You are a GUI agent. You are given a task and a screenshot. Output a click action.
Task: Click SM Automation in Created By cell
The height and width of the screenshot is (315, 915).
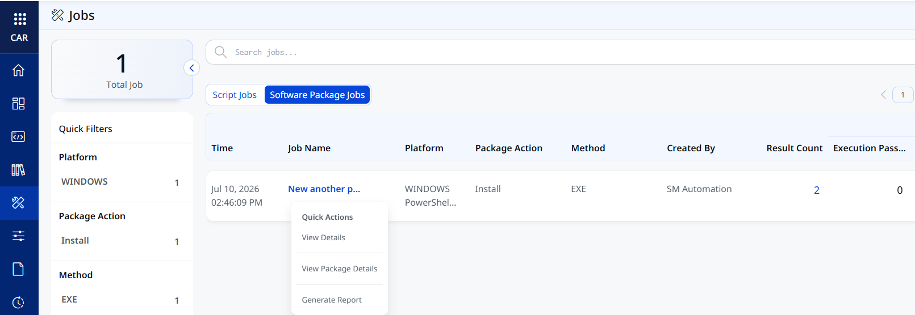[699, 189]
